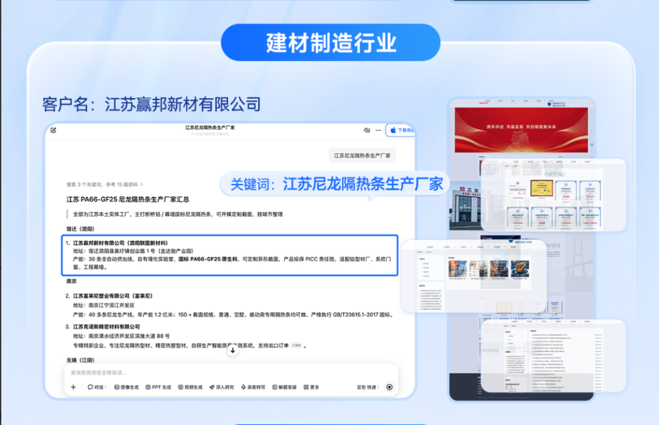Open the 更多 more tools menu

(x=312, y=387)
